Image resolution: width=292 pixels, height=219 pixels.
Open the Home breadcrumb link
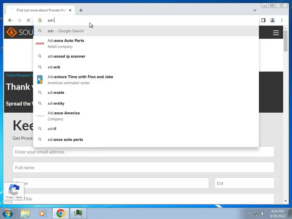click(11, 75)
